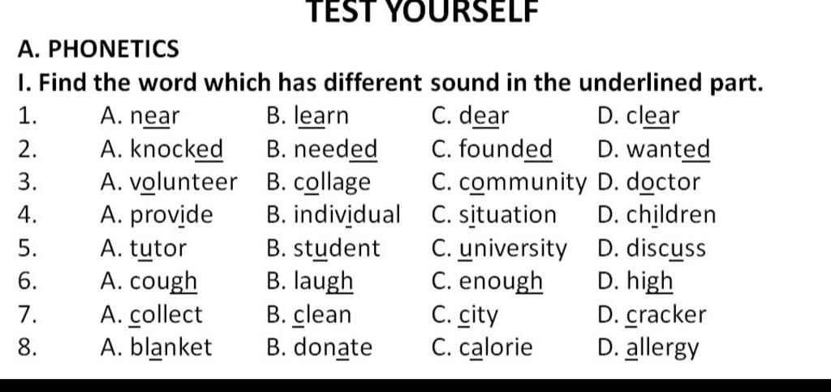Click the A. PHONETICS section title

click(98, 49)
